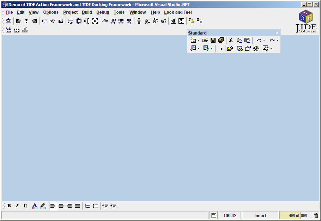321x221 pixels.
Task: Open the View menu
Action: [34, 12]
